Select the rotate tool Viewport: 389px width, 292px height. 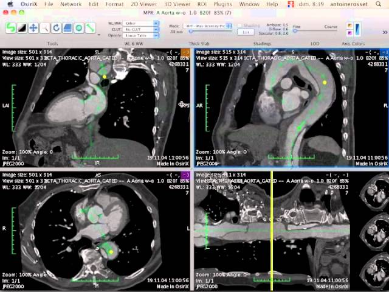(57, 28)
